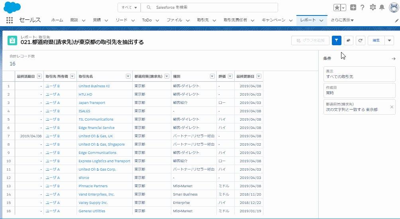Open the Vand Enterprises, Inc. link
The width and height of the screenshot is (400, 219).
(96, 194)
